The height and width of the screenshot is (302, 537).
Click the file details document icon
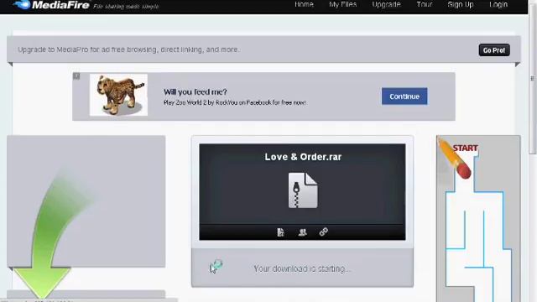pos(280,232)
